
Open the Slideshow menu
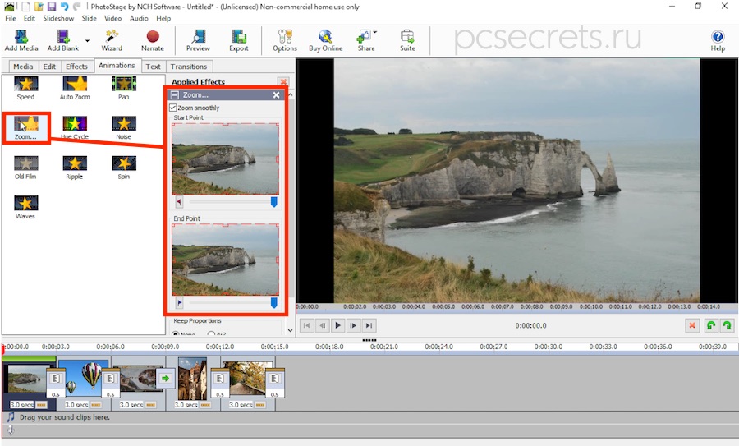pos(58,18)
